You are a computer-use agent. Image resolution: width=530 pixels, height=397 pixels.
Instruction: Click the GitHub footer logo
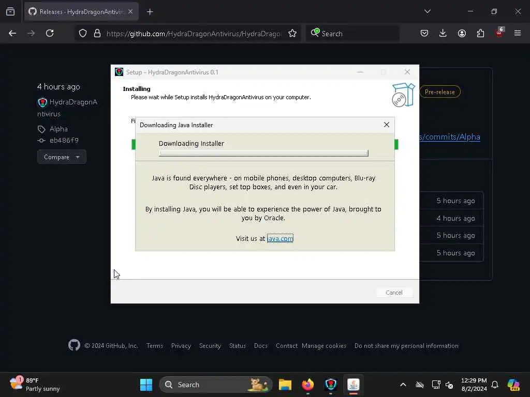click(74, 345)
